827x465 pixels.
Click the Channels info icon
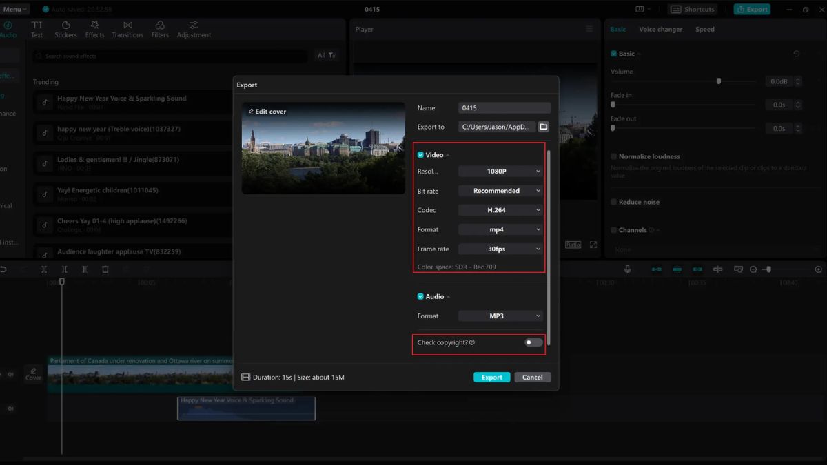point(652,230)
